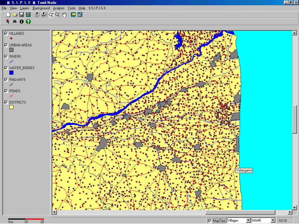Open a project with the yellow folder icon
This screenshot has width=299, height=224.
[15, 15]
